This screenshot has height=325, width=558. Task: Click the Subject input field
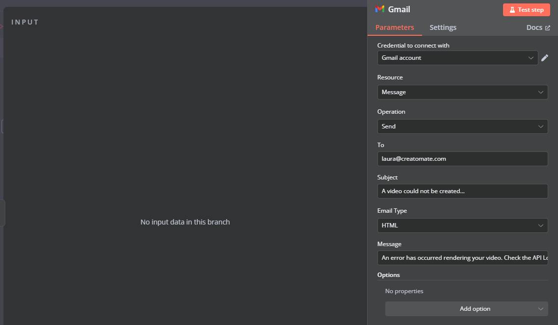462,191
